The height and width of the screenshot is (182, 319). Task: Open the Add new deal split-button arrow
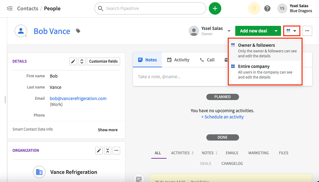(x=276, y=31)
